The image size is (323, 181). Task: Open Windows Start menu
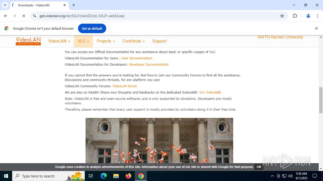click(x=6, y=176)
